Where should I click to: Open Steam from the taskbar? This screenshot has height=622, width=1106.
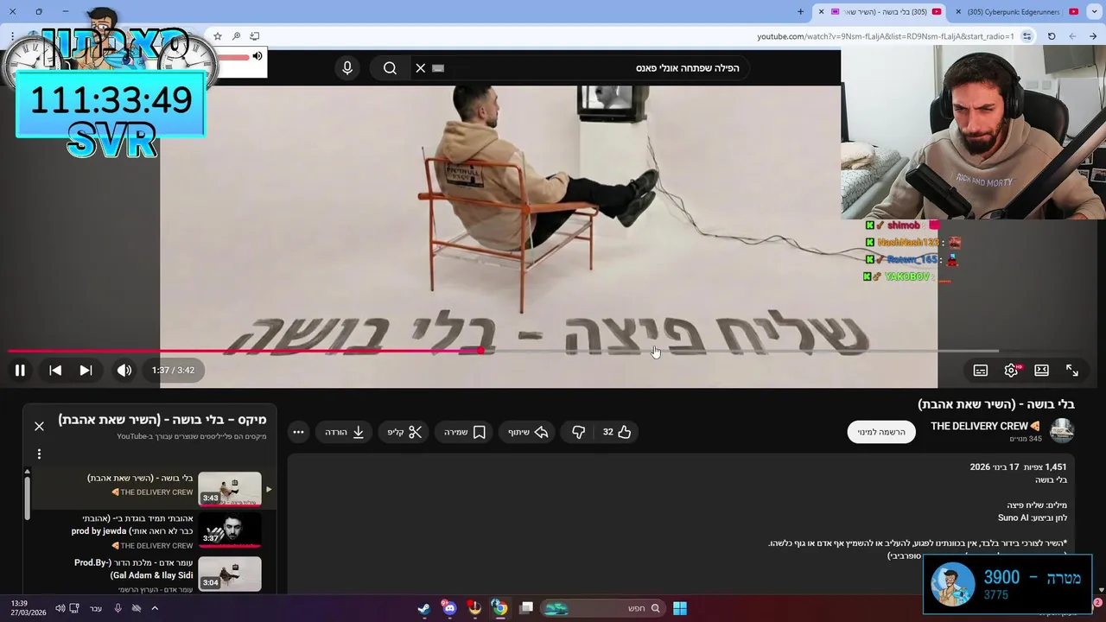pos(423,608)
